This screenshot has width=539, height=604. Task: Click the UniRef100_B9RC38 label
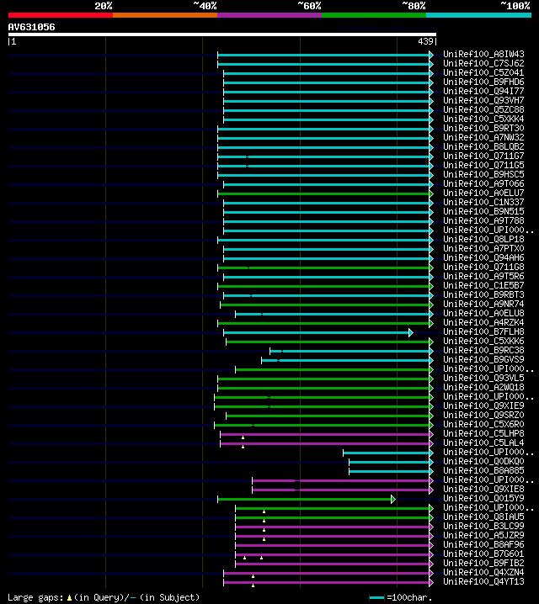(x=483, y=350)
